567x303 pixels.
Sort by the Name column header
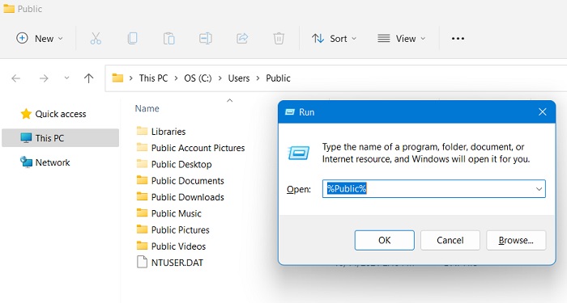pyautogui.click(x=147, y=108)
